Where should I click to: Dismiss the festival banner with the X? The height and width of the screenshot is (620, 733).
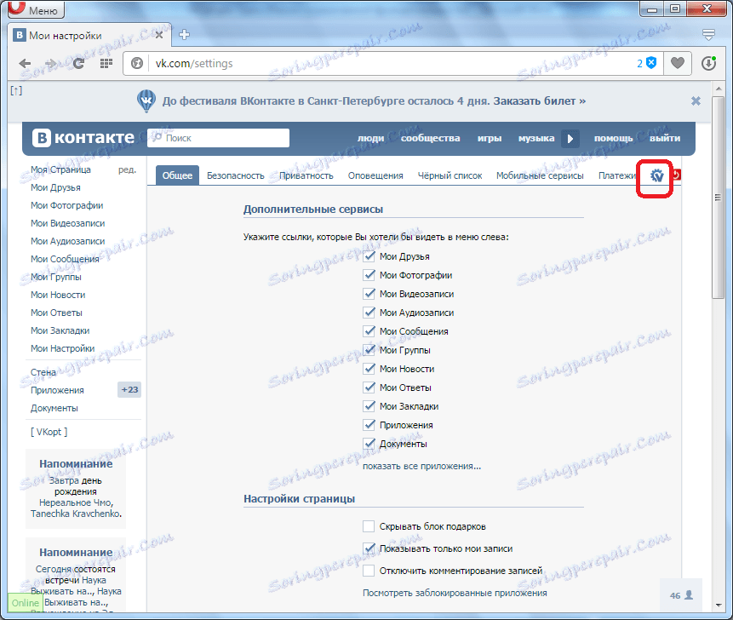pos(696,101)
